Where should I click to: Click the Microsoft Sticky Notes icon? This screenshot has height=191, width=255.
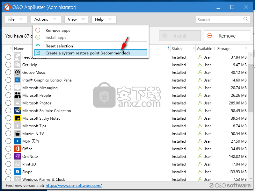click(x=18, y=118)
